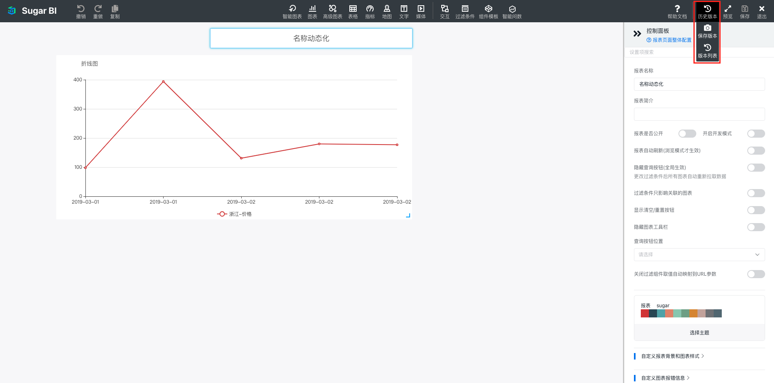Open the advanced chart (高级图表) tool
Viewport: 774px width, 383px height.
click(333, 11)
